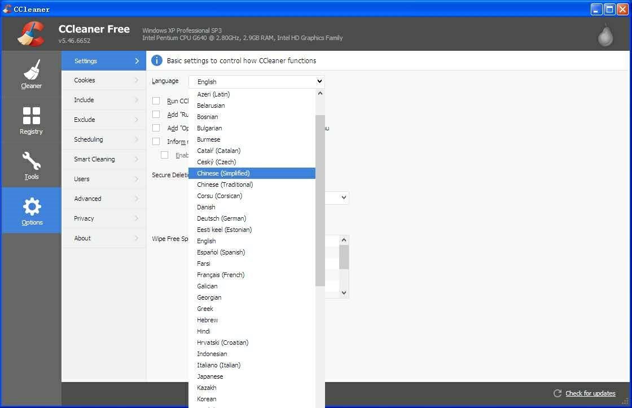Pick Hebrew in the dropdown list

coord(252,320)
